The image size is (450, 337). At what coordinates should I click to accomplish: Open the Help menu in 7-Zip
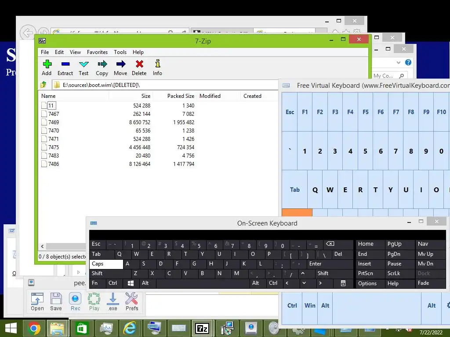138,52
